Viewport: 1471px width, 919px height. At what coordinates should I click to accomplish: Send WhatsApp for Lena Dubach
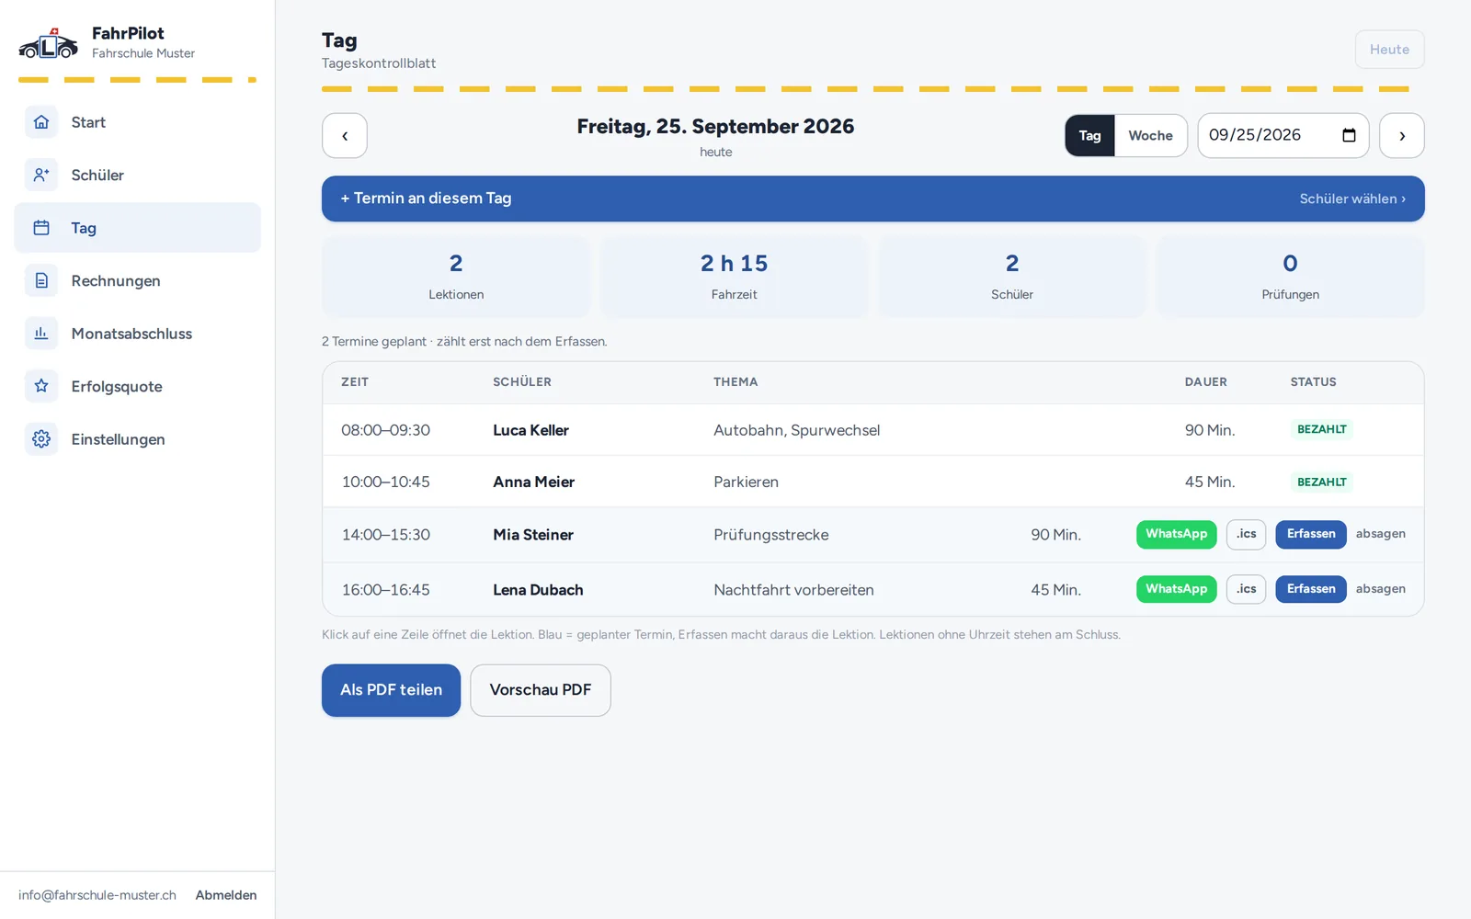[1176, 589]
